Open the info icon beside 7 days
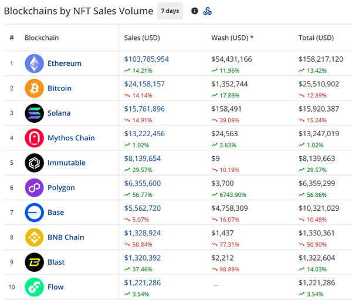352x300 pixels. [x=195, y=11]
